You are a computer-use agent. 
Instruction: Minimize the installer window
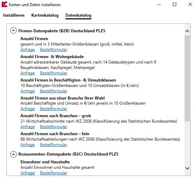[159, 4]
